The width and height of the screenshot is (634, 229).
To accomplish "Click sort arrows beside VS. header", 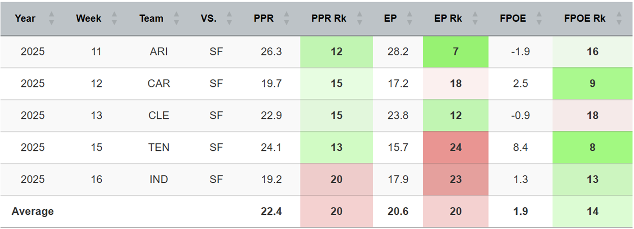I will [x=229, y=19].
